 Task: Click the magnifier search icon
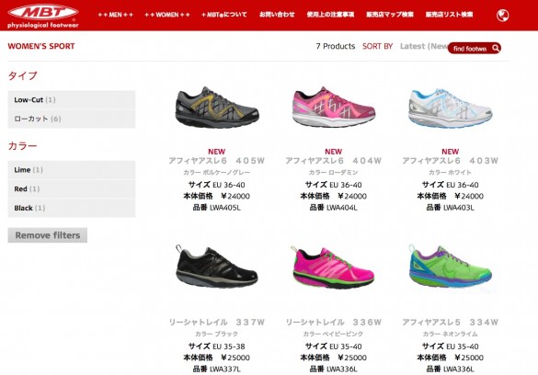496,48
